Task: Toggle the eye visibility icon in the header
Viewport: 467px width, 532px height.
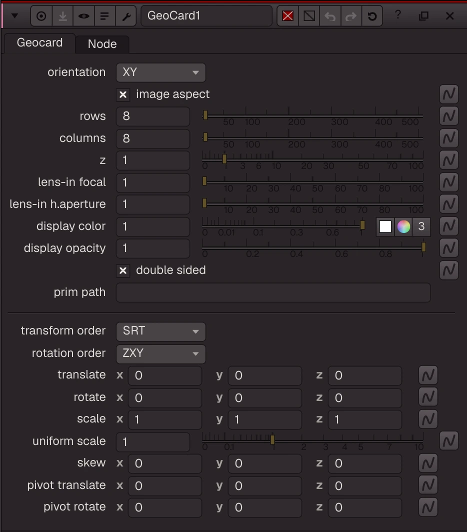Action: [x=84, y=16]
